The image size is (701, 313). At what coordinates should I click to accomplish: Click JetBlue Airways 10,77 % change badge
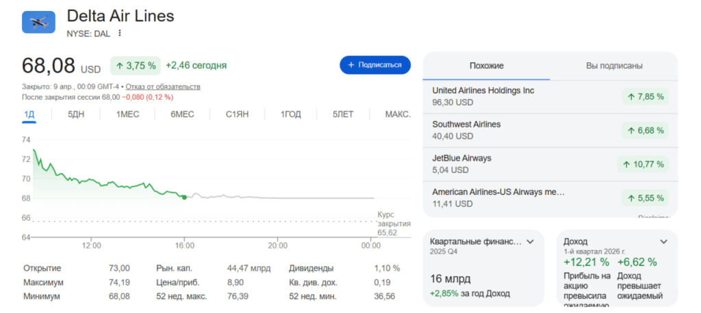point(642,165)
